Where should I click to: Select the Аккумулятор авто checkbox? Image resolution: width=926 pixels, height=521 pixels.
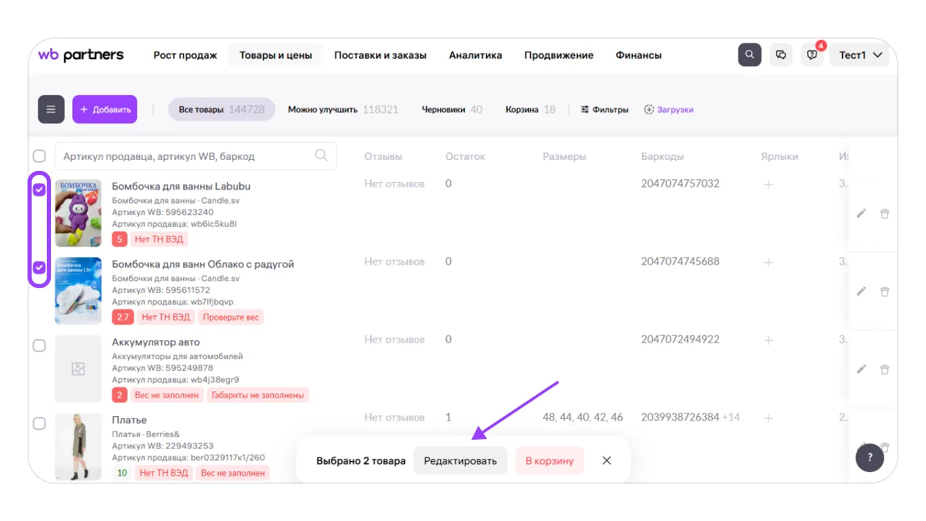[x=39, y=345]
